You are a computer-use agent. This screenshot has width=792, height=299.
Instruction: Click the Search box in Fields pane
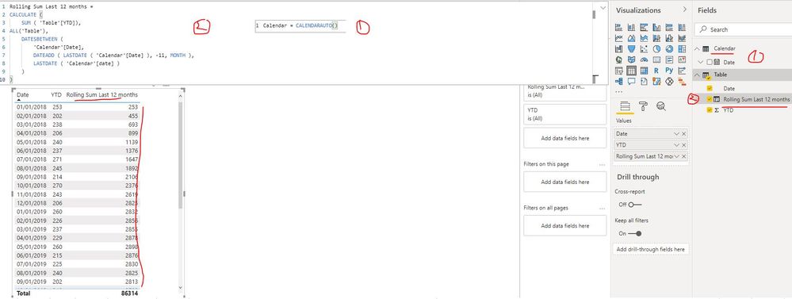(x=744, y=30)
